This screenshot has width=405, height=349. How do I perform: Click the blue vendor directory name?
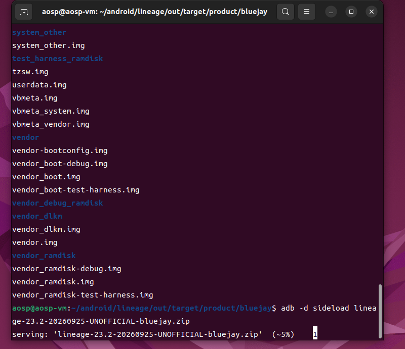pos(26,137)
